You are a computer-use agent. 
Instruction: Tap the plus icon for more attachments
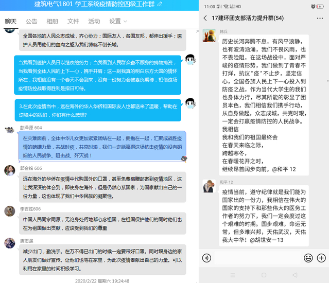321,258
